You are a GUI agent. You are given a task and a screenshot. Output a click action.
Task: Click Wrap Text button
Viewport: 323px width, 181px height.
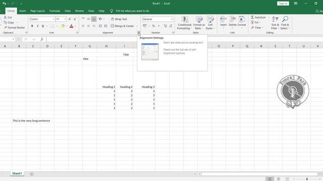pyautogui.click(x=119, y=19)
